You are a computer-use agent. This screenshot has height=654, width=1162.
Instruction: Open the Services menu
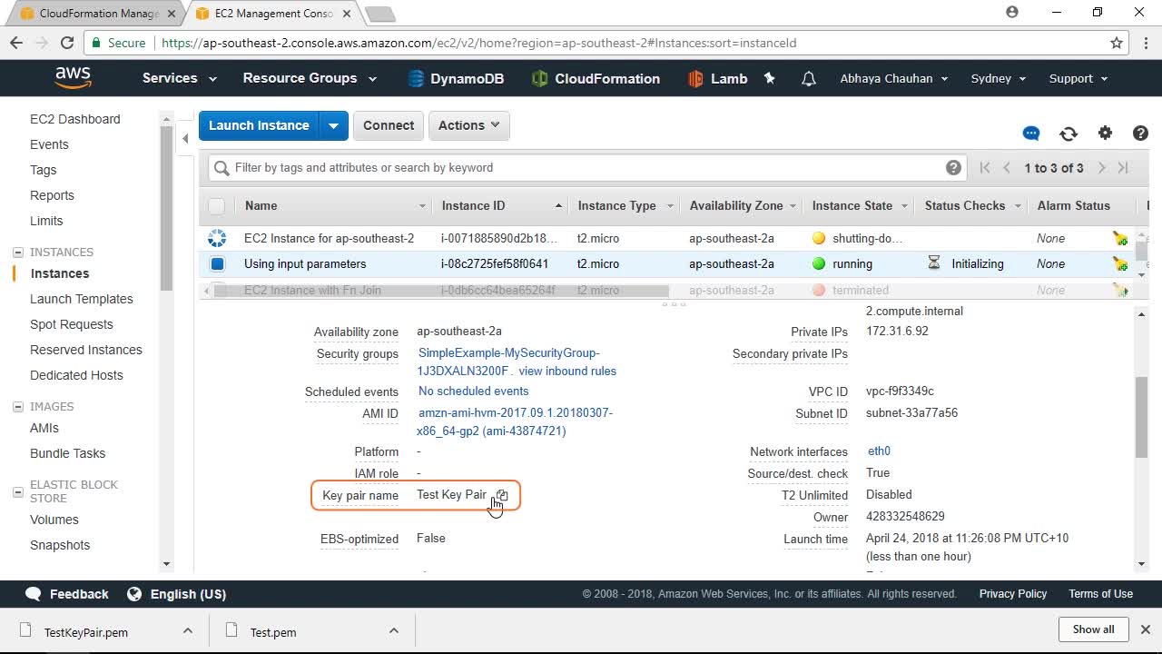coord(179,79)
